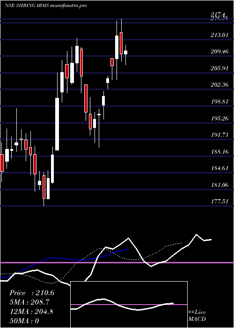Click the 195.26 price axis label
234x328 pixels.
coord(219,118)
